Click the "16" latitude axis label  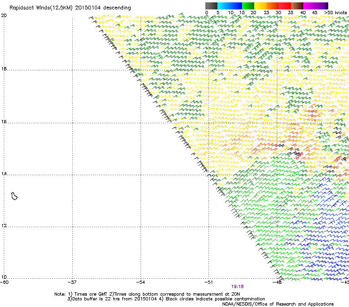[x=4, y=121]
